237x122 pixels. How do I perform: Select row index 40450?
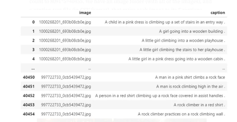coord(29,77)
